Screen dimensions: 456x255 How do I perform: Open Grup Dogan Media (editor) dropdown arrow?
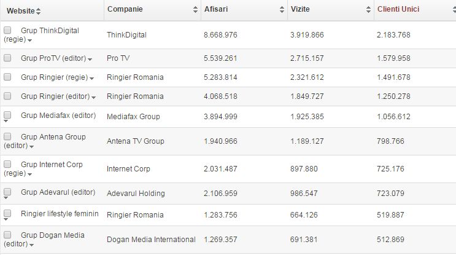(31, 245)
